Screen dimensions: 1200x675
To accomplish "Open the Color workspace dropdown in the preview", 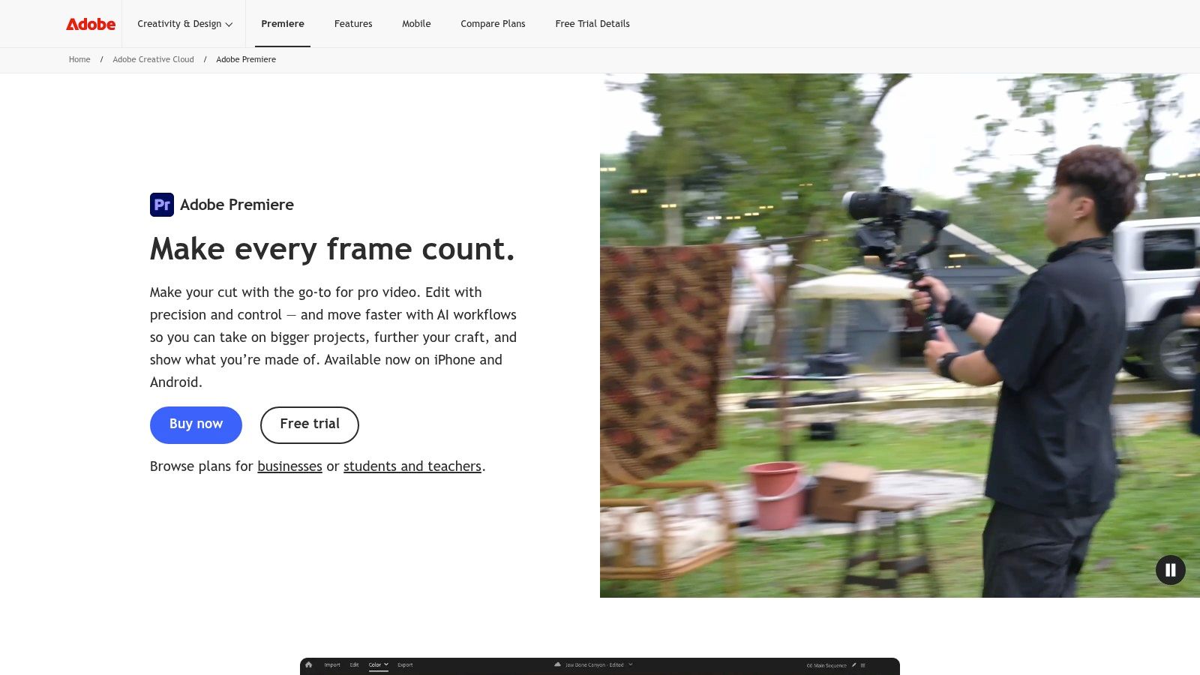I will click(x=379, y=664).
